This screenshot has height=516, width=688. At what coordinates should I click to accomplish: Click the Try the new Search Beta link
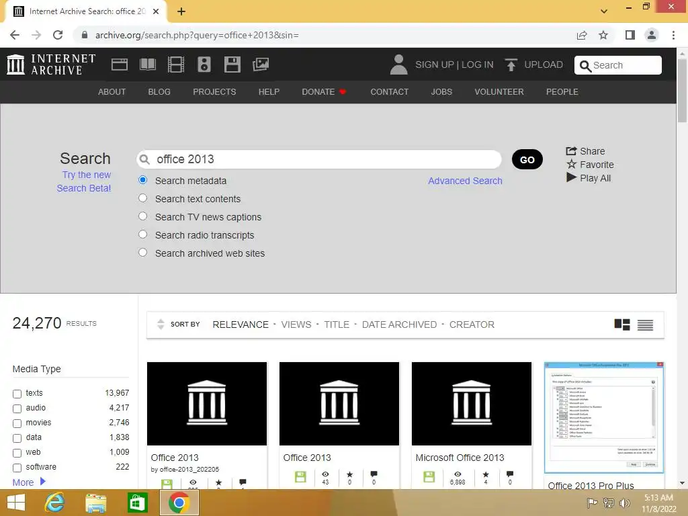(84, 181)
